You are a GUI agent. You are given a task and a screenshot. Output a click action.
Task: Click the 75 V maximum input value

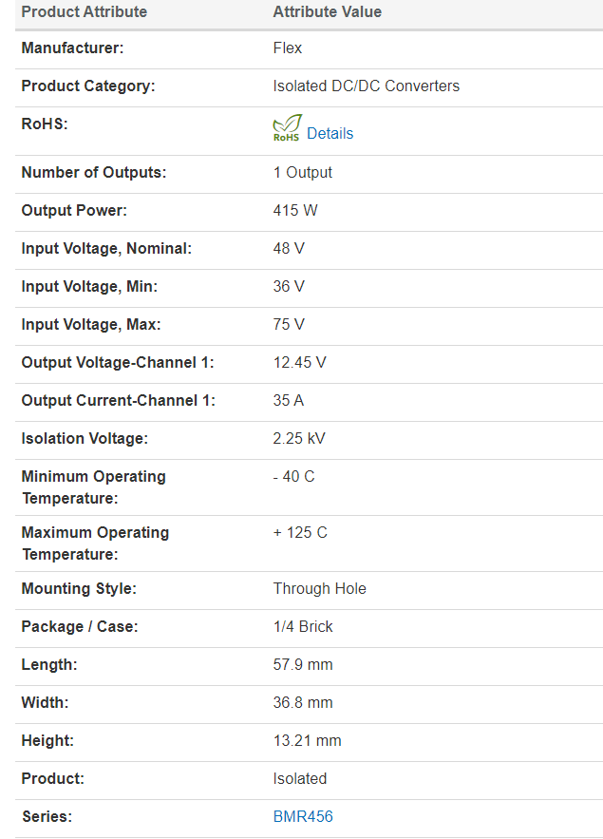pyautogui.click(x=289, y=324)
